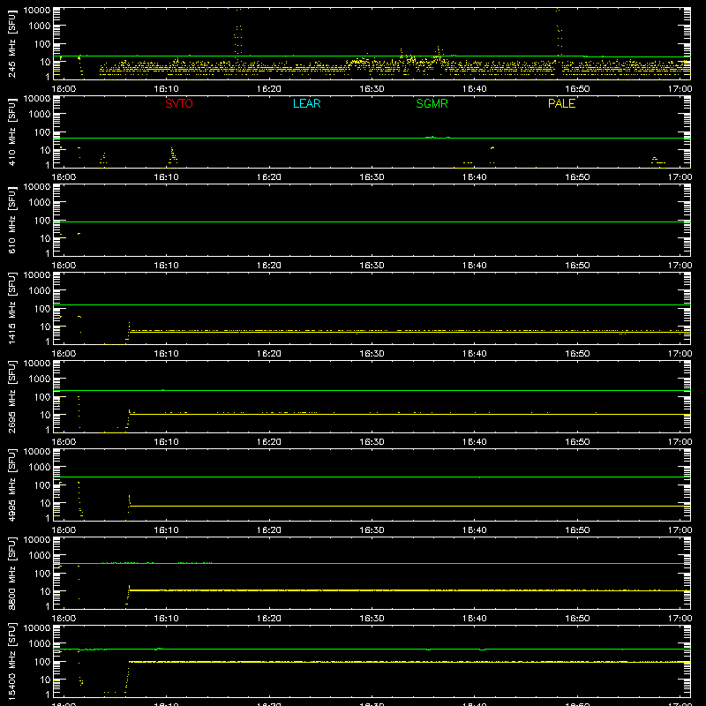This screenshot has width=706, height=706.
Task: Click the cyan LEAR station label
Action: point(306,103)
